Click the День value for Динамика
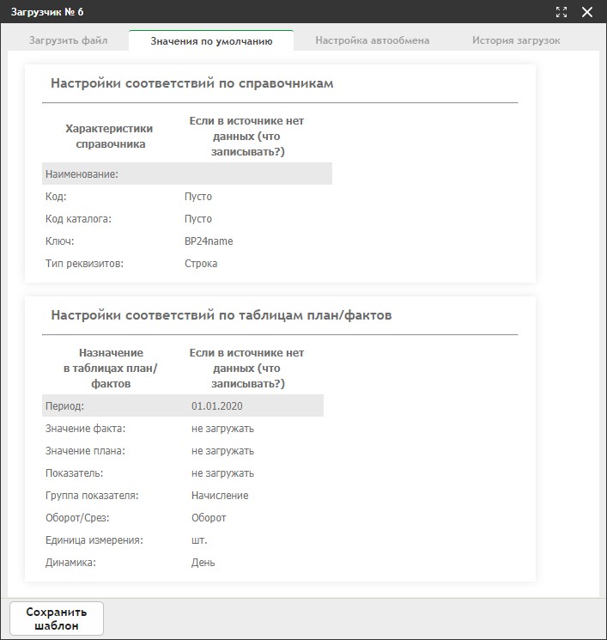This screenshot has width=607, height=640. point(203,563)
